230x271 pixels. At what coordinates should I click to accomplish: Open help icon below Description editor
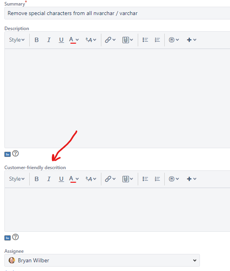point(15,153)
